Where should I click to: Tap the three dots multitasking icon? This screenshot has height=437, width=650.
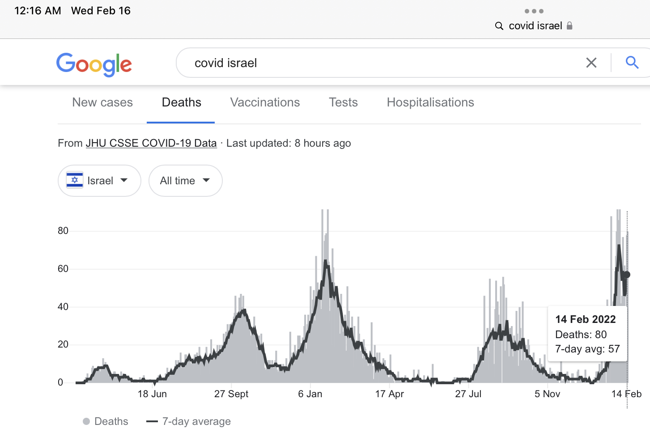click(534, 11)
